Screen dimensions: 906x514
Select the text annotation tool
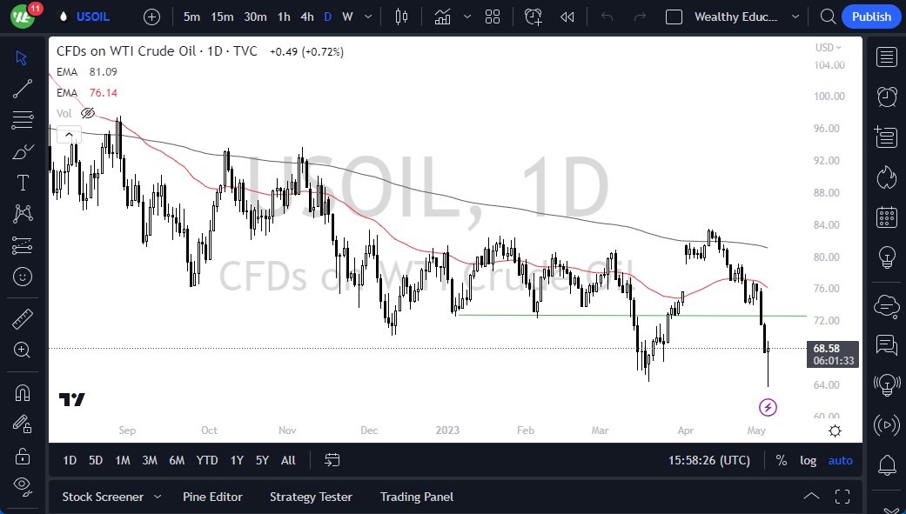point(23,183)
